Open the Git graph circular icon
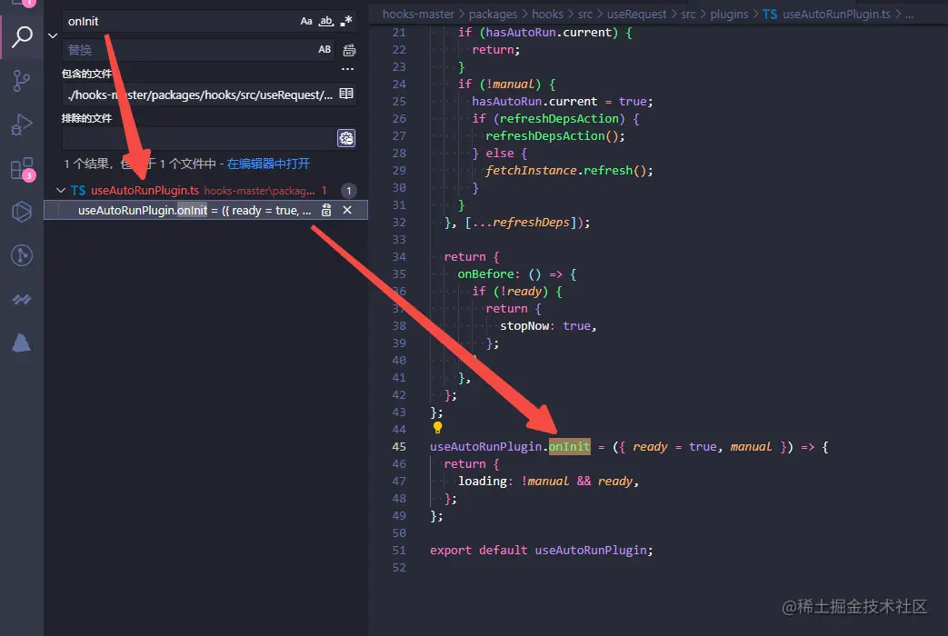 22,255
